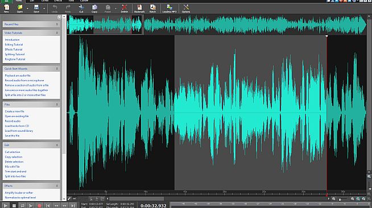
Task: Switch to the Tools tab
Action: pos(71,1)
